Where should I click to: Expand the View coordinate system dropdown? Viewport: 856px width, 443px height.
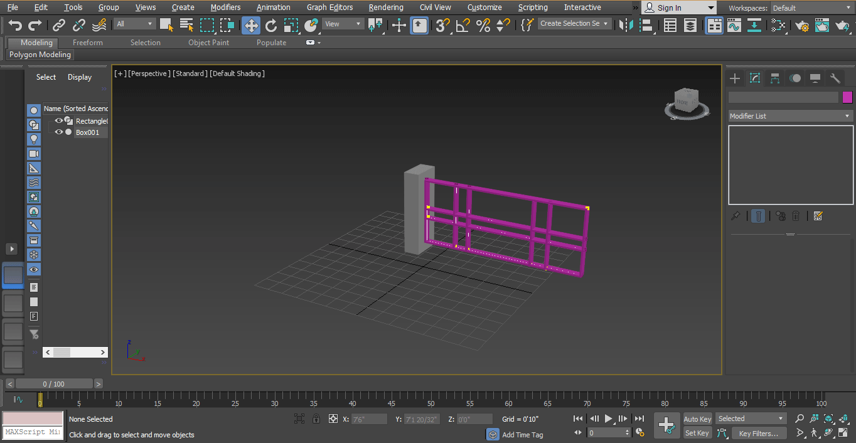(x=342, y=23)
